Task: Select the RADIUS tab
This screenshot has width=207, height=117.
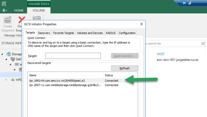Action: 110,33
